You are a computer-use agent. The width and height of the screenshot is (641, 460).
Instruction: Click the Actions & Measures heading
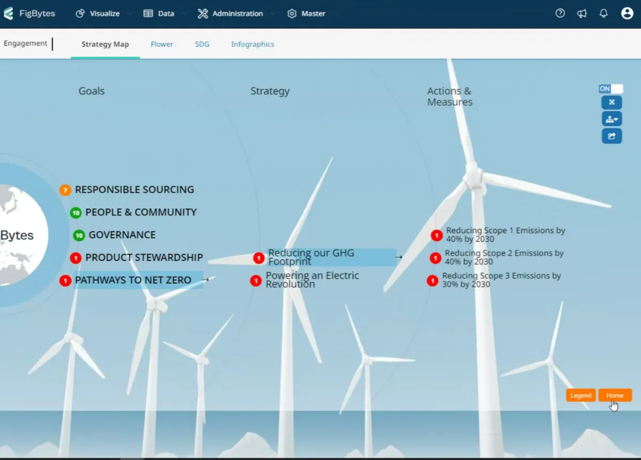pos(450,96)
